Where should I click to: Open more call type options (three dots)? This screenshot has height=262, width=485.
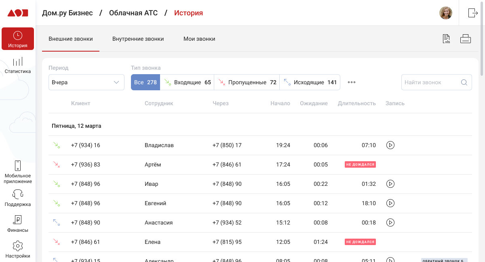tap(352, 82)
